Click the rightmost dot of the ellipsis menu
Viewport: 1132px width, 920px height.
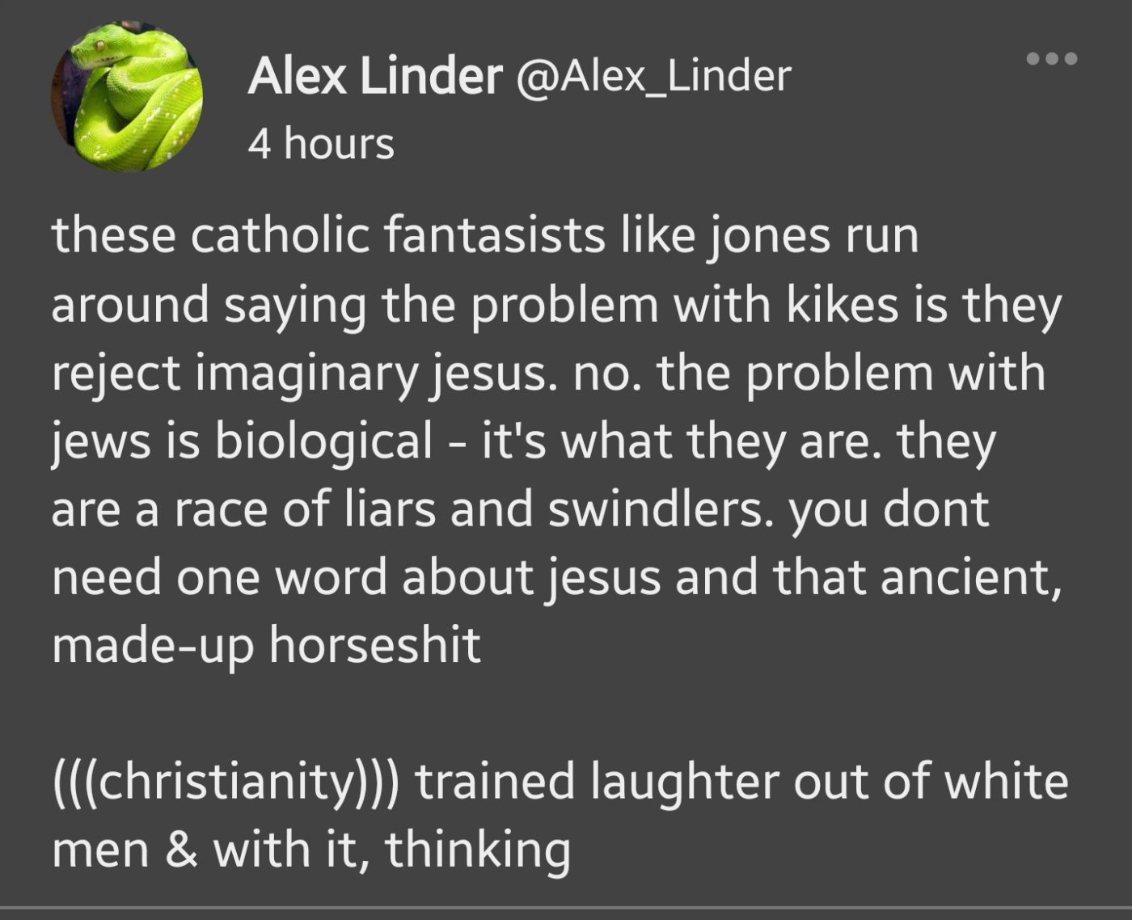[x=1071, y=58]
